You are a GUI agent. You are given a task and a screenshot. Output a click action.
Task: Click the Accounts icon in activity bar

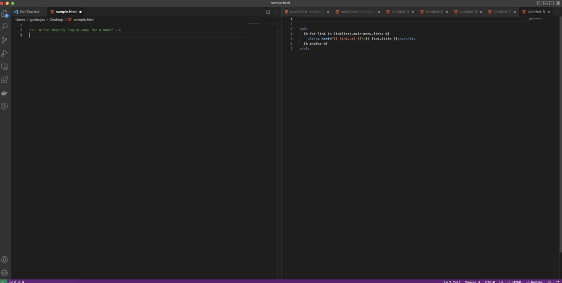coord(5,260)
